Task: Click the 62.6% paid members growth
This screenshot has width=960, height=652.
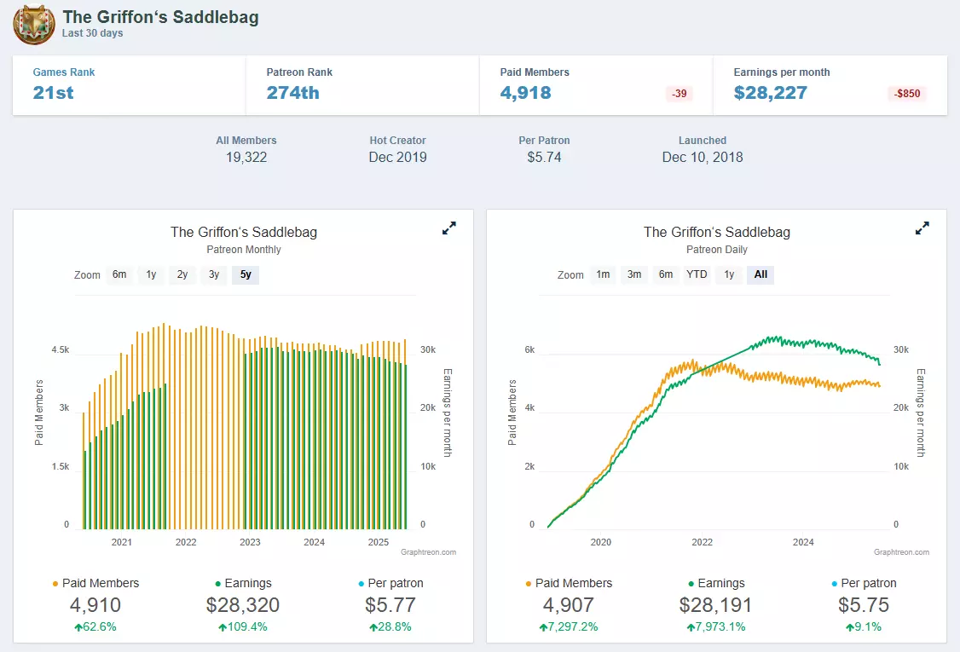Action: tap(95, 627)
